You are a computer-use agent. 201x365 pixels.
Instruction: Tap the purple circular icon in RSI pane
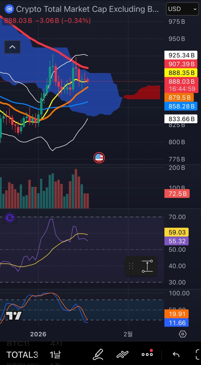coord(10,218)
